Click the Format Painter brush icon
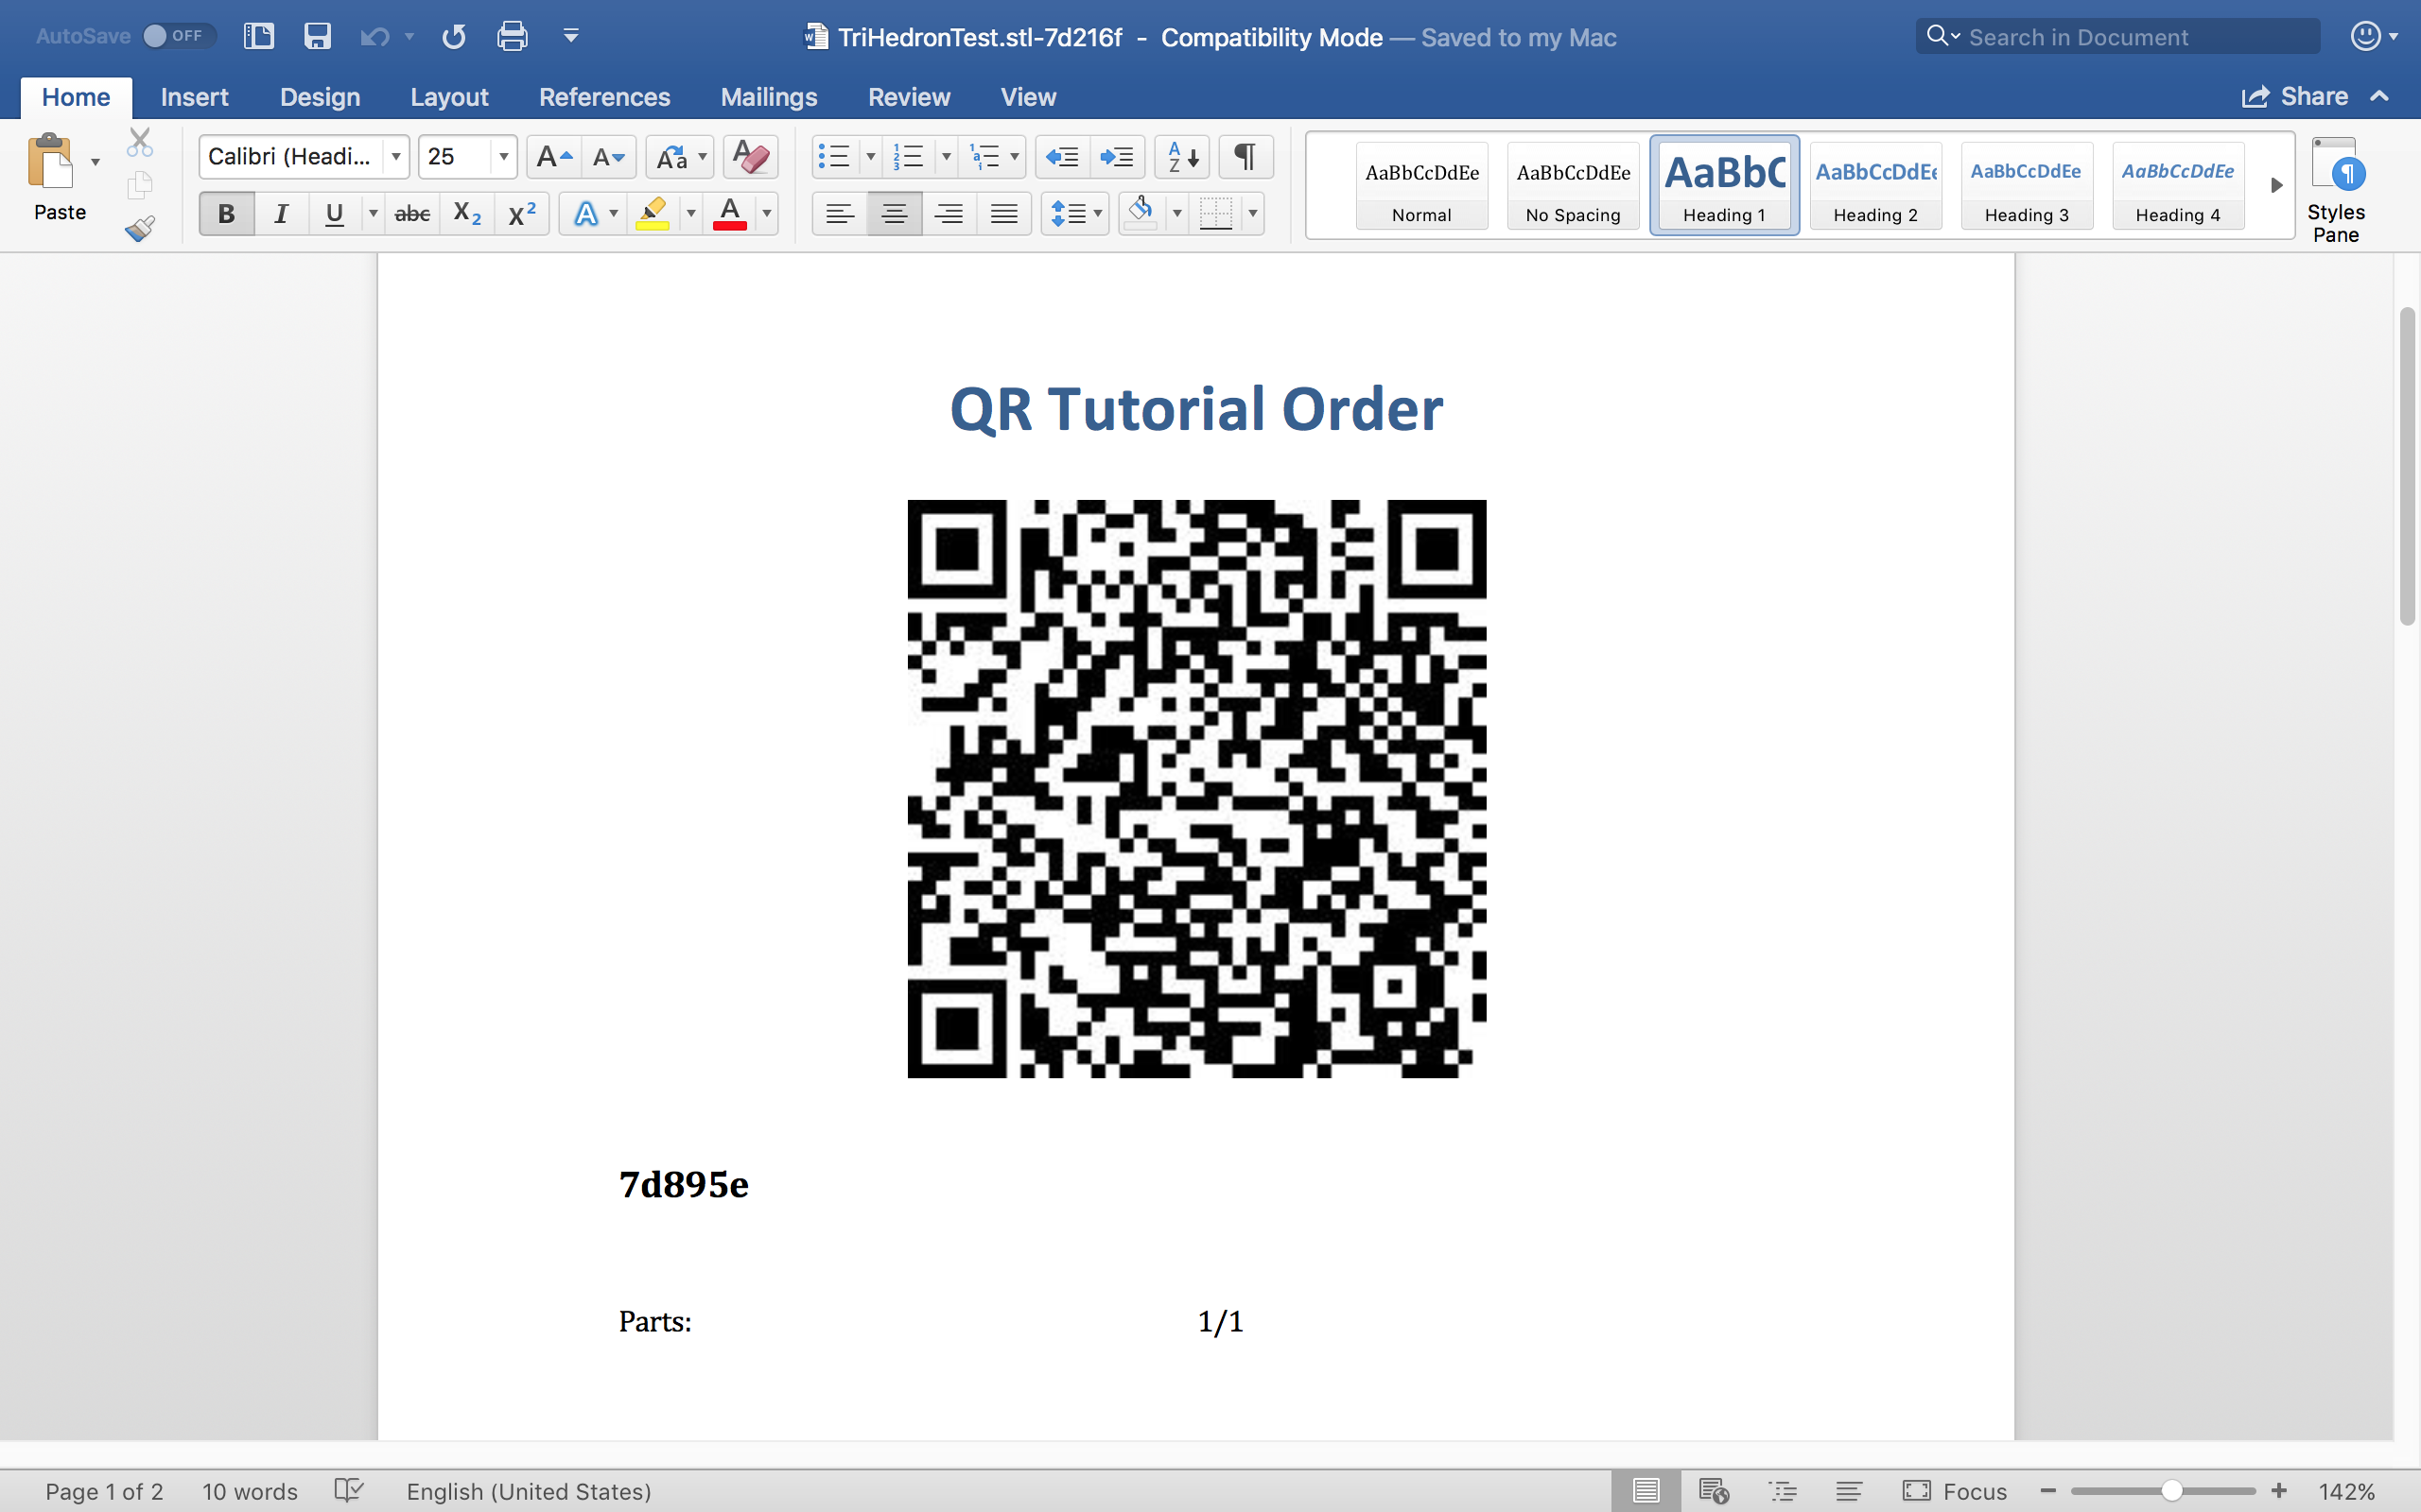This screenshot has width=2421, height=1512. tap(140, 229)
